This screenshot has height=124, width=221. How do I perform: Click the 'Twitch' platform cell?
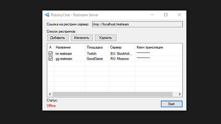pyautogui.click(x=92, y=54)
